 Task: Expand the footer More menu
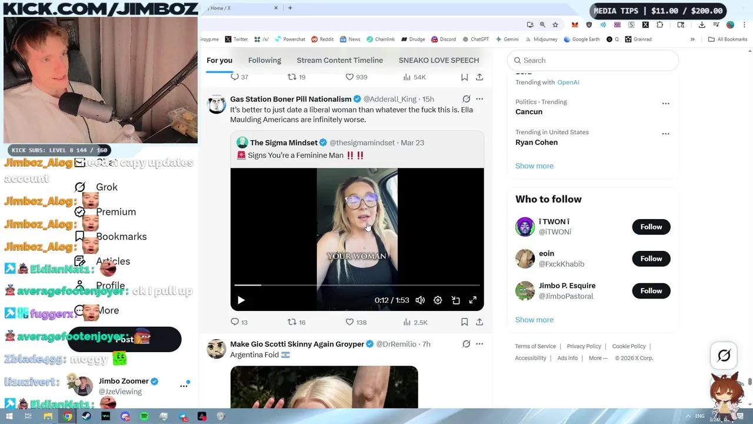(598, 358)
